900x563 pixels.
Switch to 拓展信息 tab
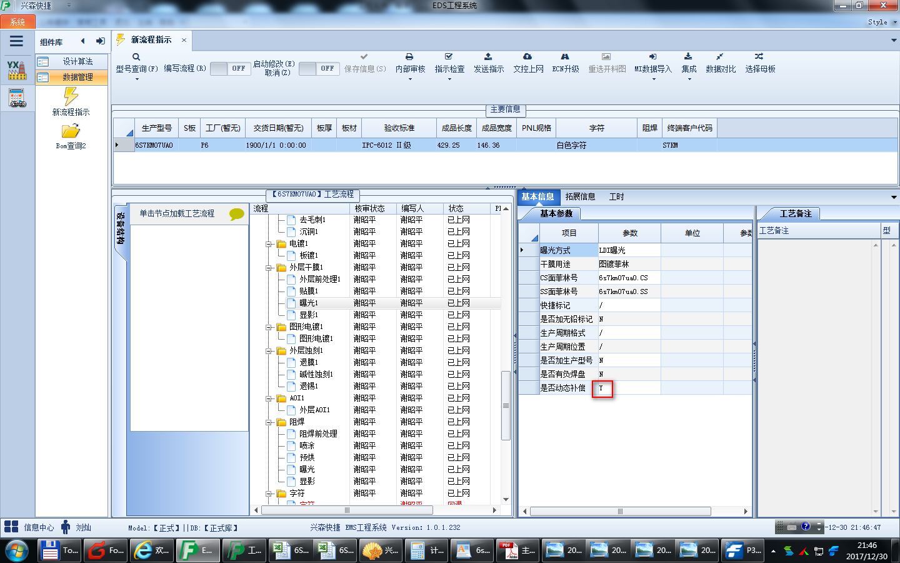pyautogui.click(x=580, y=196)
